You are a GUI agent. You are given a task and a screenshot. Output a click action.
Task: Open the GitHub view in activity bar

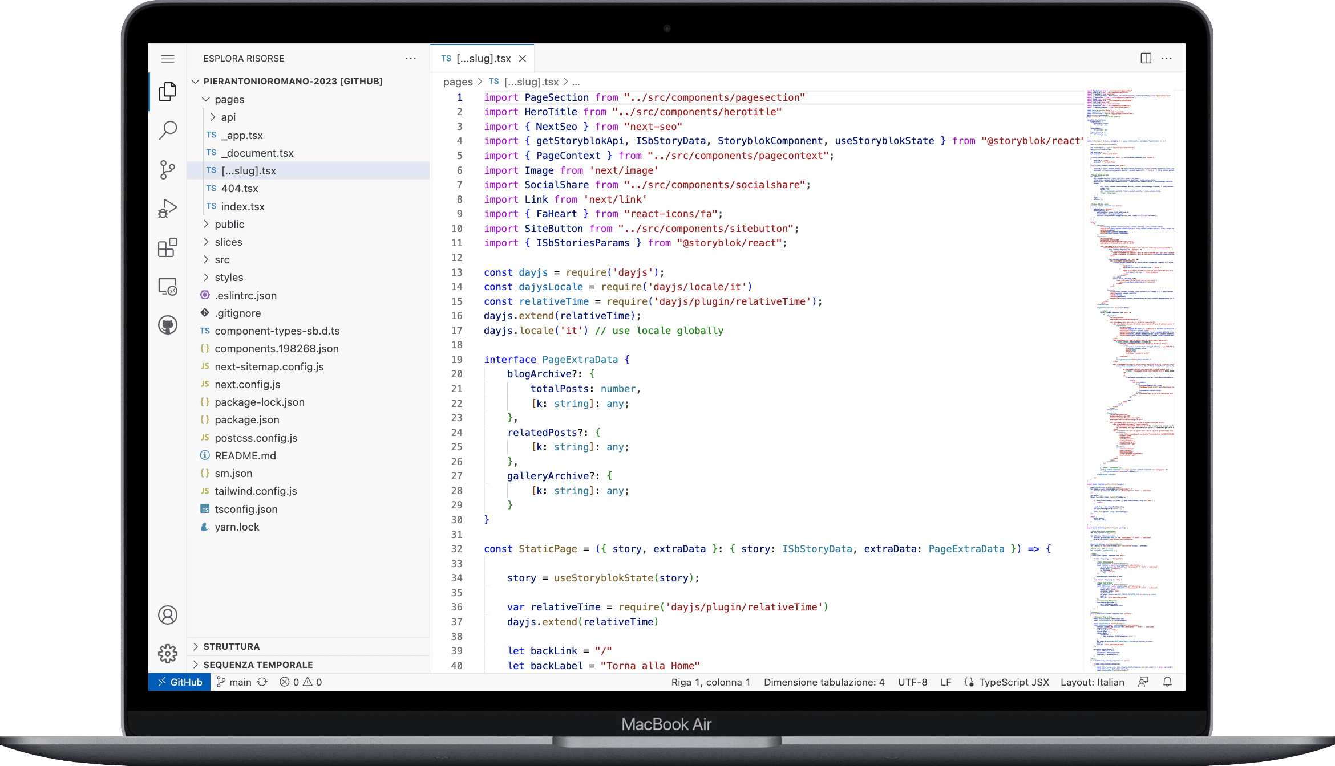(167, 325)
